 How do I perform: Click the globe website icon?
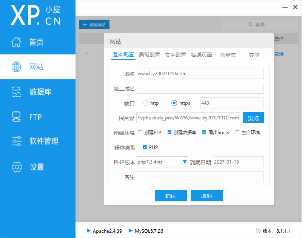(x=16, y=67)
